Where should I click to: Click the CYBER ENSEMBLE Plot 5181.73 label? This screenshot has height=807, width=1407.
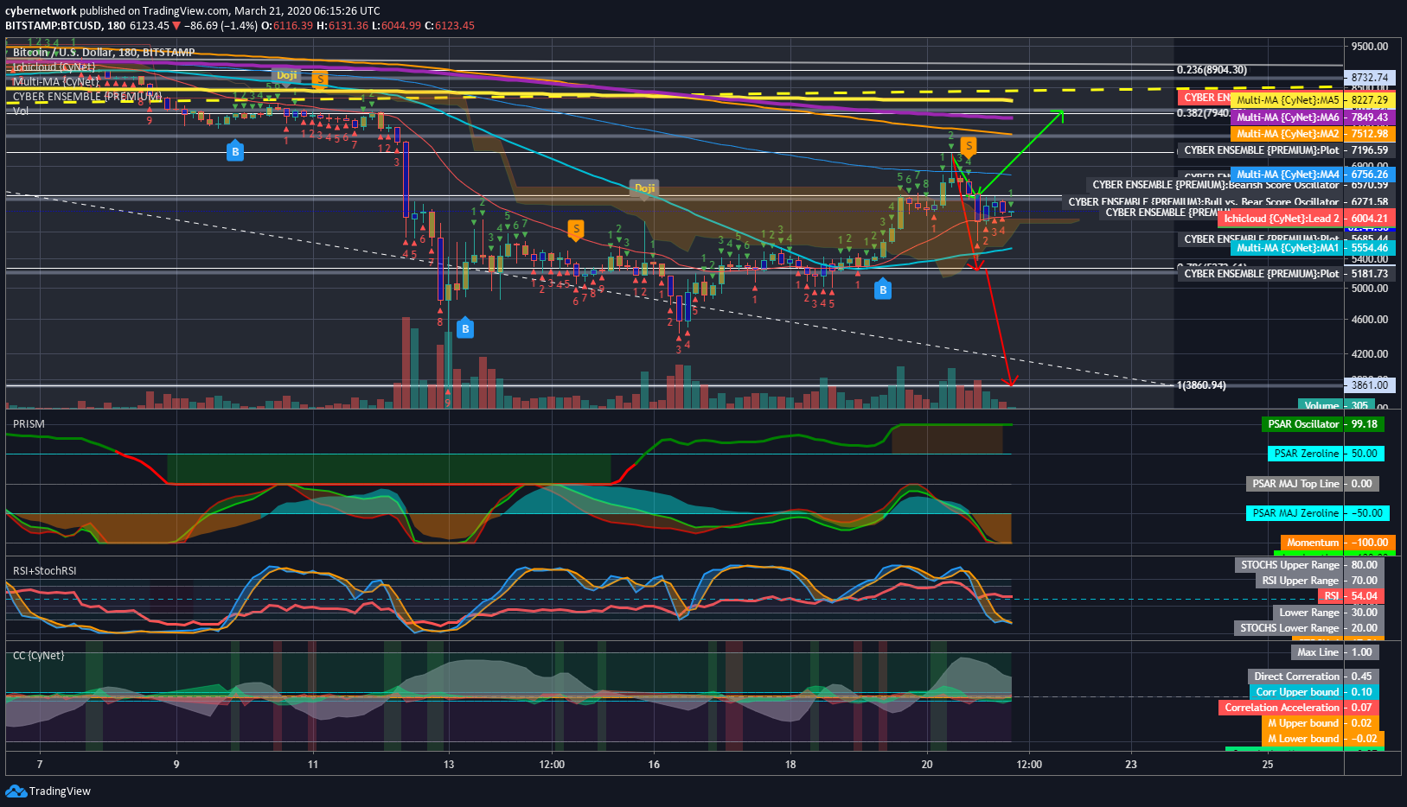1286,274
